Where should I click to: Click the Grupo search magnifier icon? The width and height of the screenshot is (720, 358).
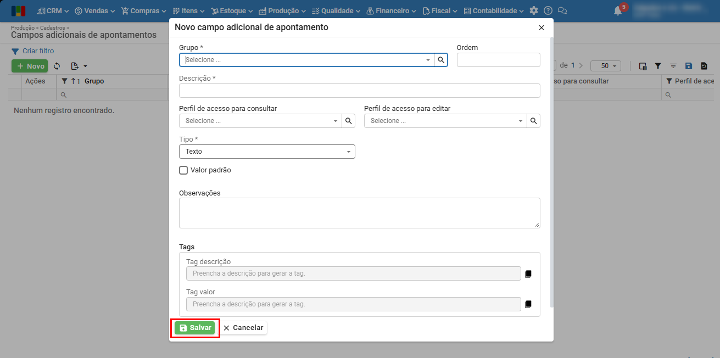(x=441, y=60)
